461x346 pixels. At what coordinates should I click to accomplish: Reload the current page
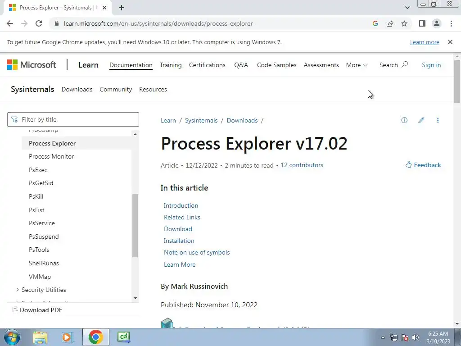39,23
